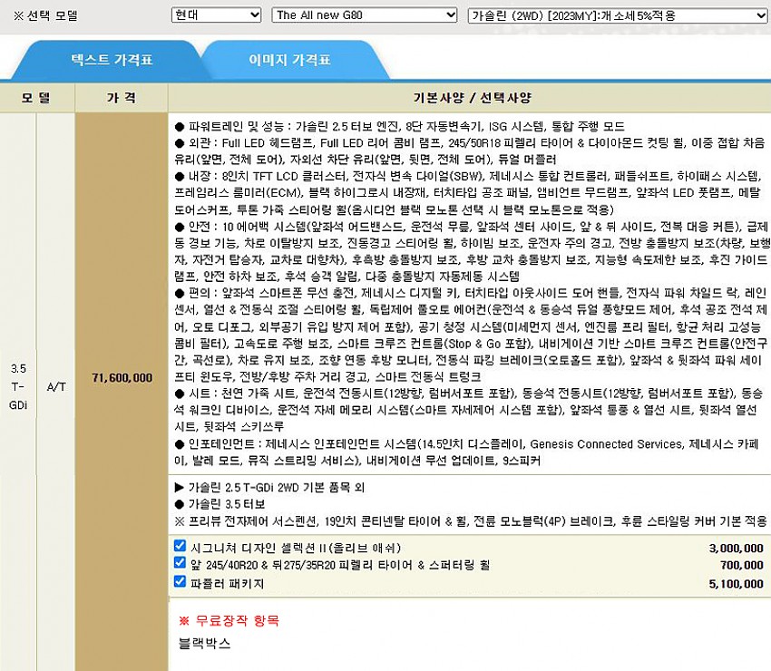
Task: Click the 3.5 T-GDi model cell
Action: (x=18, y=385)
